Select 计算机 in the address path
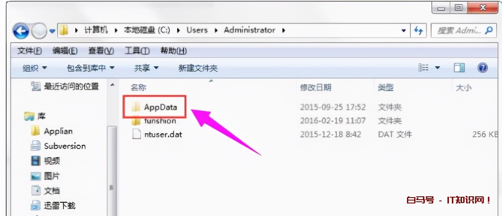Screen dimensions: 502x216 coord(96,30)
